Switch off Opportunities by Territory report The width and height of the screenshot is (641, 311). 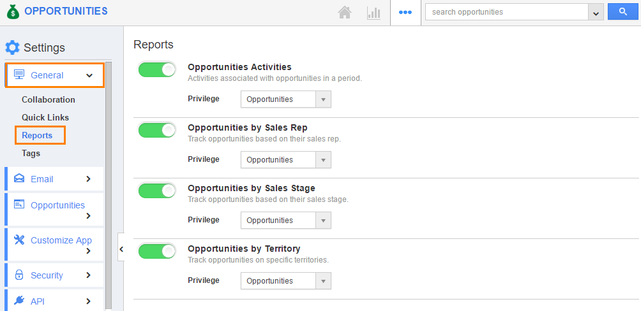point(157,251)
